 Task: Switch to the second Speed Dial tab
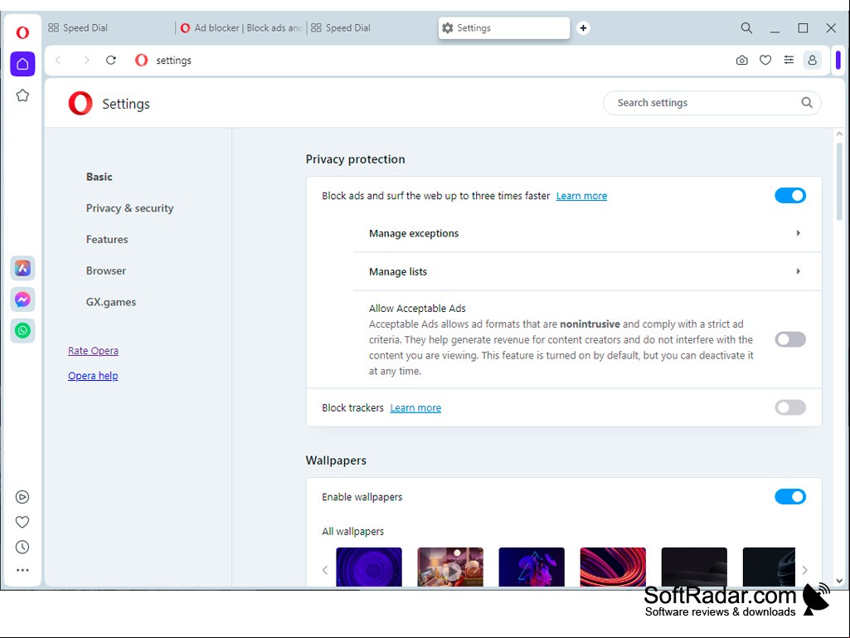pyautogui.click(x=373, y=27)
